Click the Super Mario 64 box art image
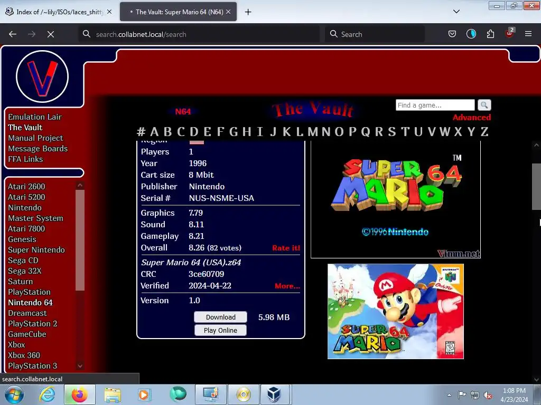 point(396,311)
